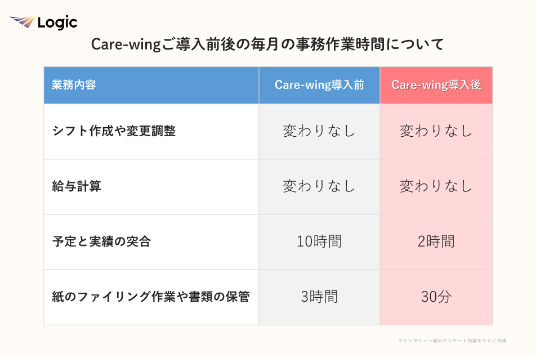Click the "Logic" logo text
The width and height of the screenshot is (536, 358).
click(x=57, y=23)
